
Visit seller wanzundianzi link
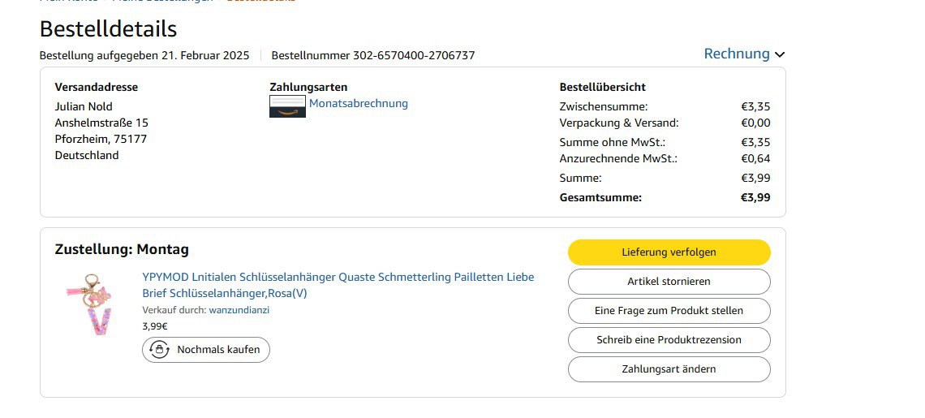point(239,310)
